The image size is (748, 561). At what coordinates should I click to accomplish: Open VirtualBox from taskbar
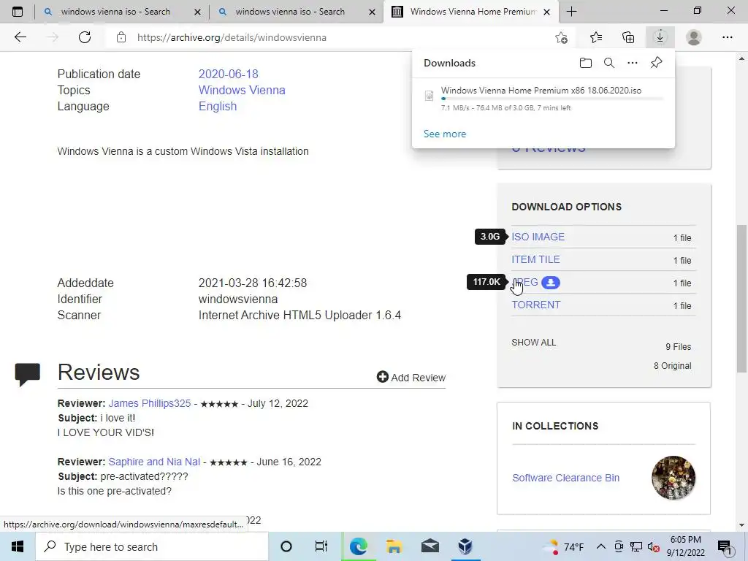[x=465, y=546]
